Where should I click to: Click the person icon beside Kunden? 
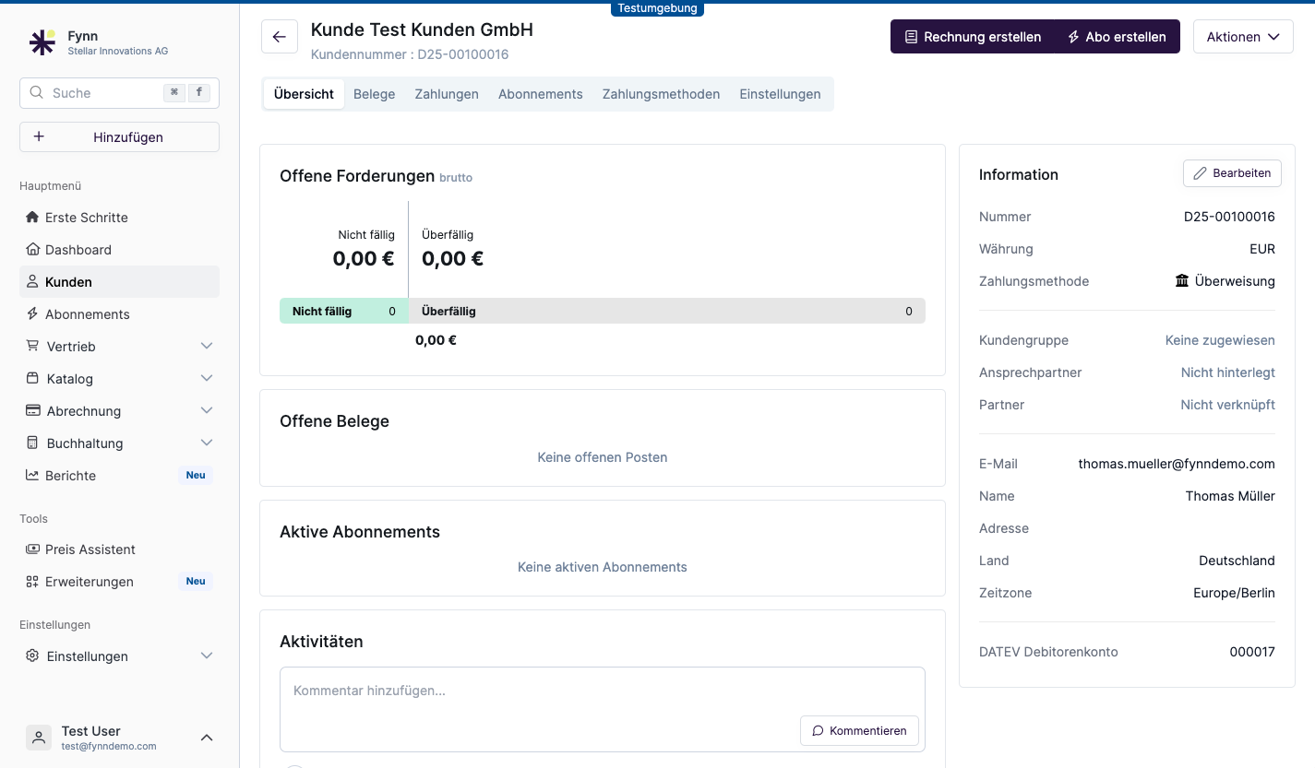[33, 282]
